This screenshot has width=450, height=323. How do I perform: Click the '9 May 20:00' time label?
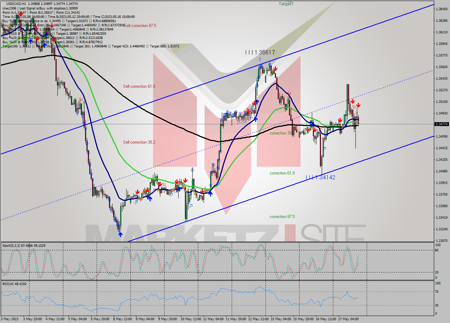(x=168, y=319)
